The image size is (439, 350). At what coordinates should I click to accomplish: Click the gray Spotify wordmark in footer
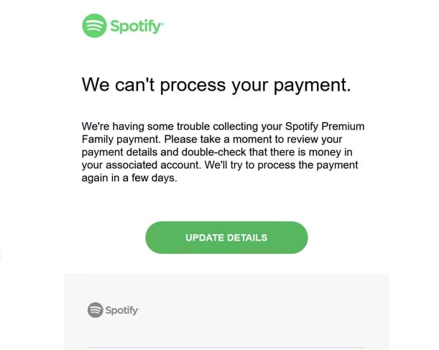pos(121,310)
